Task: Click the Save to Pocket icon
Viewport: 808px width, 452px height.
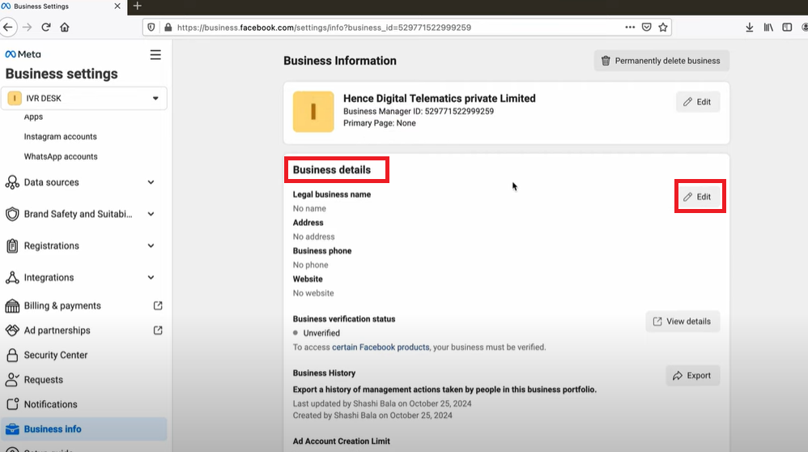Action: pos(647,28)
